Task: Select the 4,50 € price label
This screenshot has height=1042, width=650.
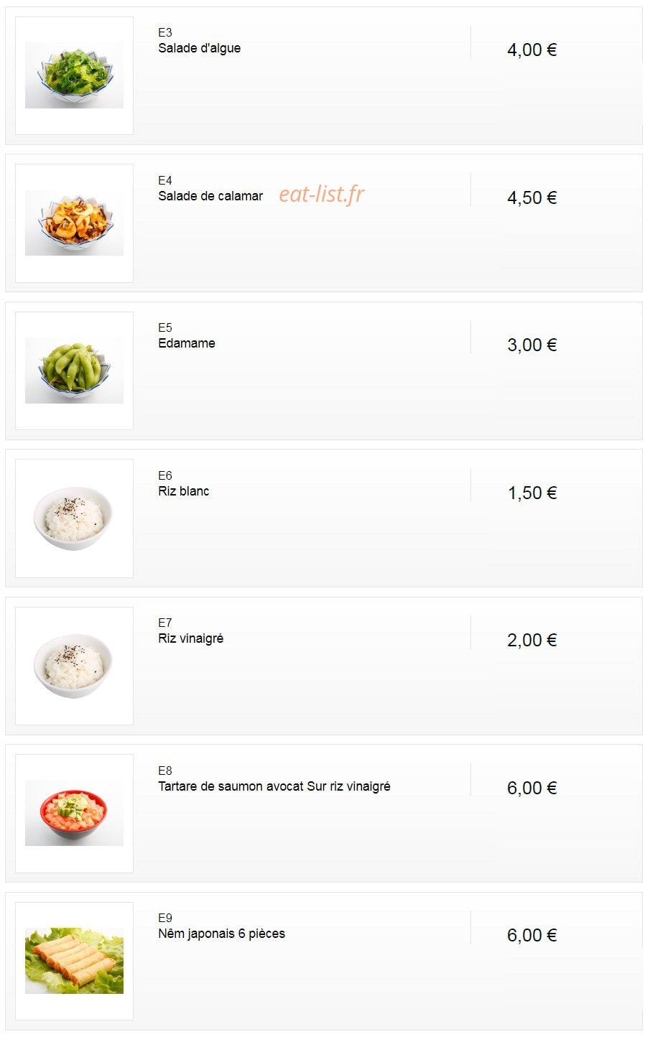Action: coord(532,198)
